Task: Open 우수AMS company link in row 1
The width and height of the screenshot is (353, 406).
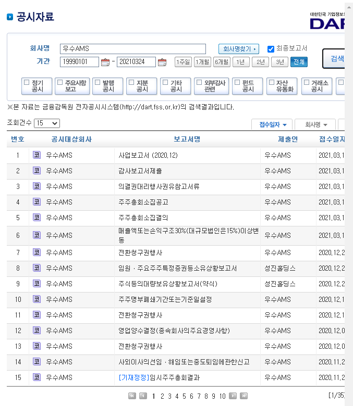Action: [59, 155]
